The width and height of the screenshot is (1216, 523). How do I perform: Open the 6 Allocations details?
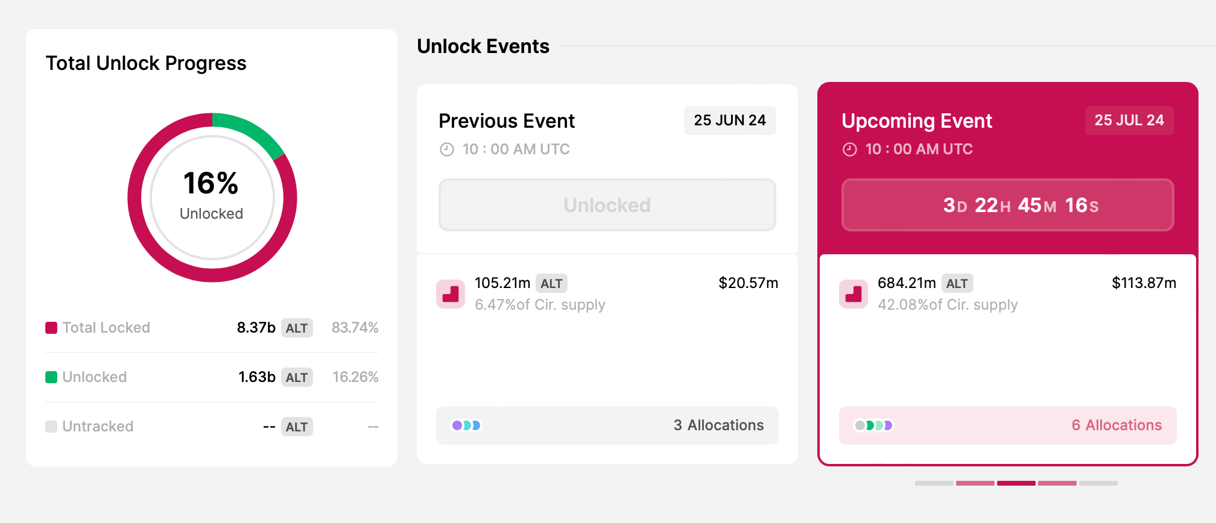point(1116,425)
